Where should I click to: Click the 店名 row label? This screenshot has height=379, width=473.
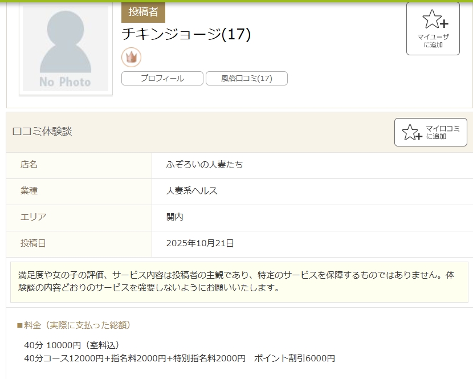(29, 165)
